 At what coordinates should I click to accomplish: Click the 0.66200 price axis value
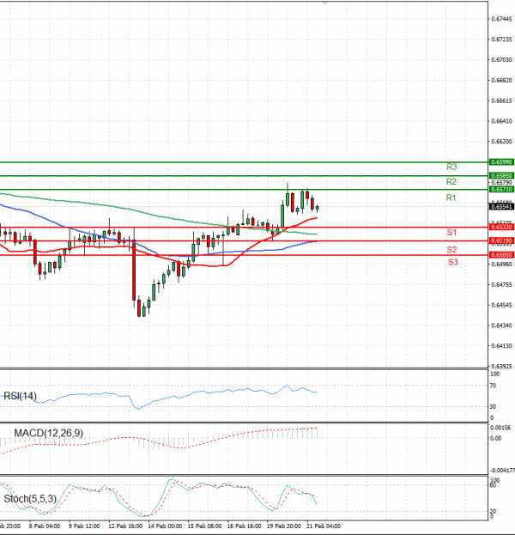pyautogui.click(x=501, y=142)
